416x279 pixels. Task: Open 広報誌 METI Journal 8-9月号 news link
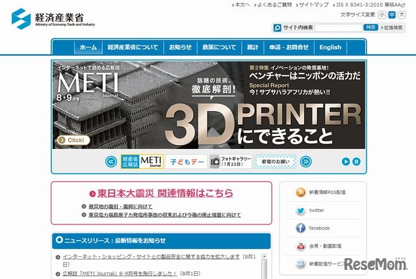point(120,273)
